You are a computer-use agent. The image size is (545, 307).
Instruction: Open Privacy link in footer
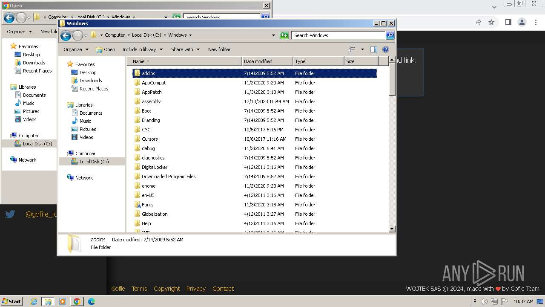tap(196, 289)
